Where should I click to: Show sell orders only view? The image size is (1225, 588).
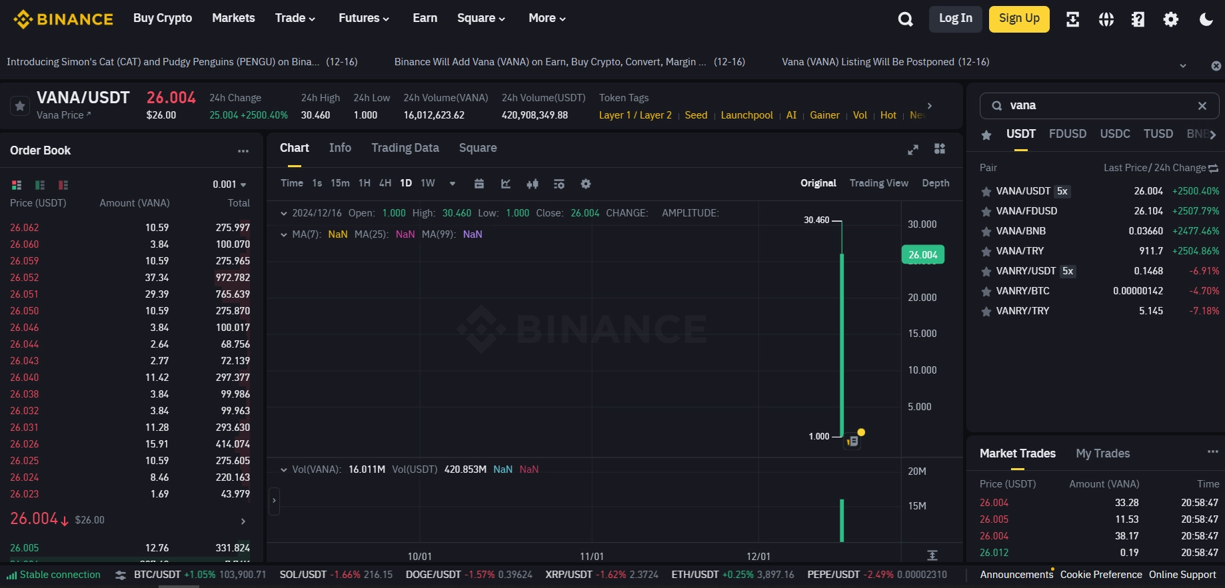(x=63, y=185)
